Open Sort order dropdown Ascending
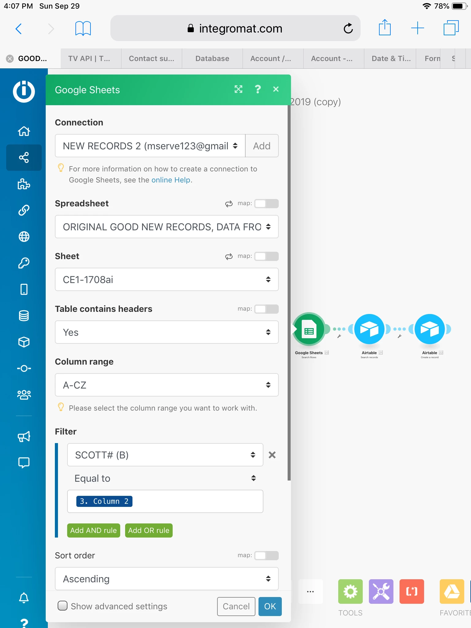Viewport: 471px width, 628px height. tap(167, 579)
